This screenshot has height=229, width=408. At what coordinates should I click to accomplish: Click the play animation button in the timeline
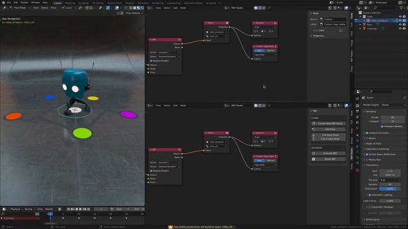point(80,209)
